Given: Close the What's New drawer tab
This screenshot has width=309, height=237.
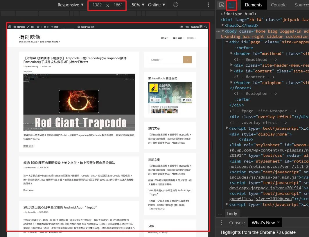Looking at the screenshot, I should tap(278, 222).
